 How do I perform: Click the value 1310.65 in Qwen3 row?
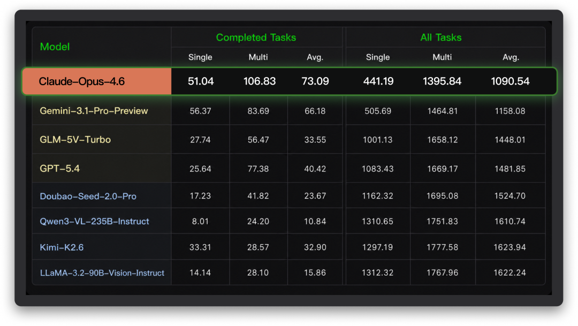coord(378,221)
